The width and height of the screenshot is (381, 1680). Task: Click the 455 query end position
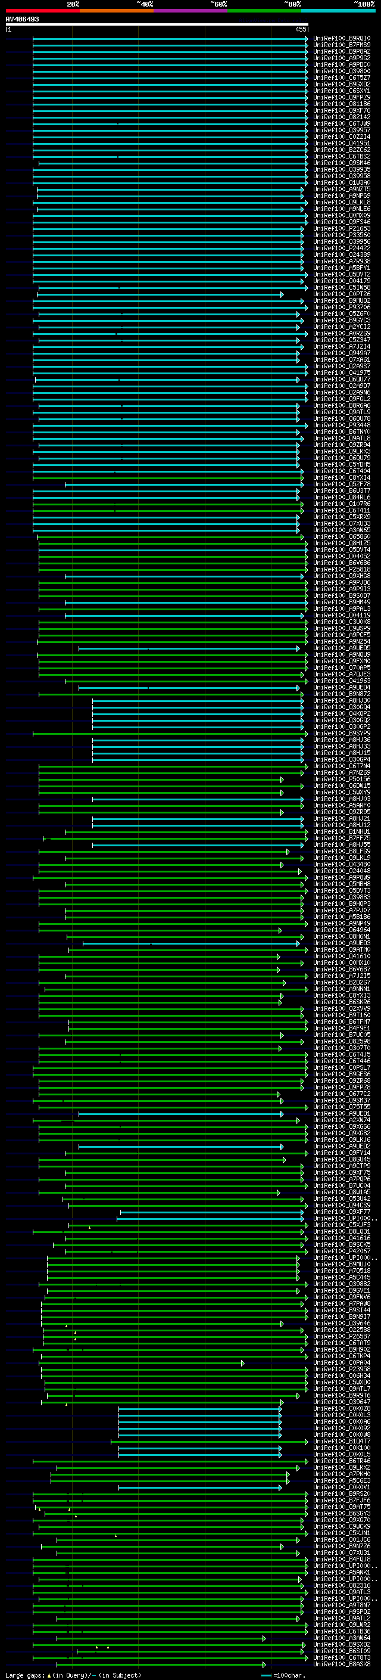point(300,29)
